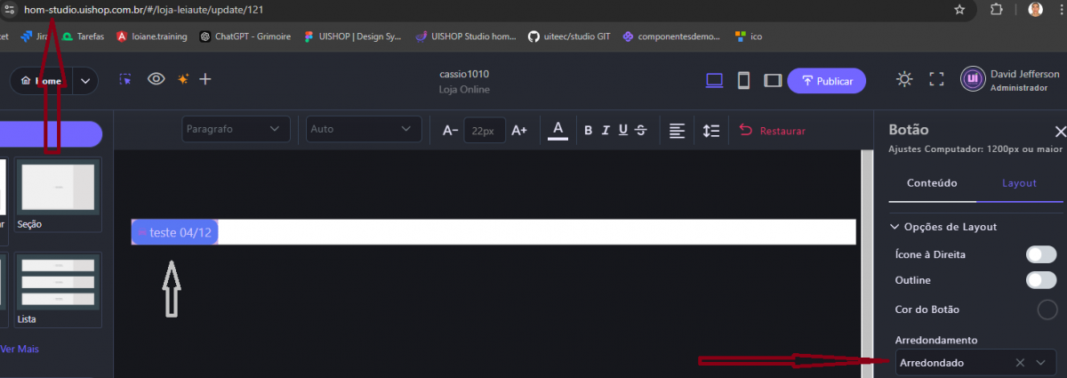Image resolution: width=1067 pixels, height=378 pixels.
Task: Toggle light/dark theme sun icon
Action: tap(904, 80)
